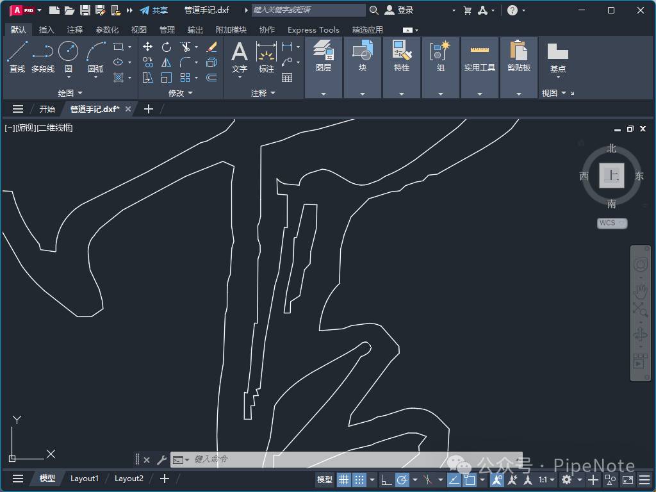Select the Linear dimension tool

287,46
